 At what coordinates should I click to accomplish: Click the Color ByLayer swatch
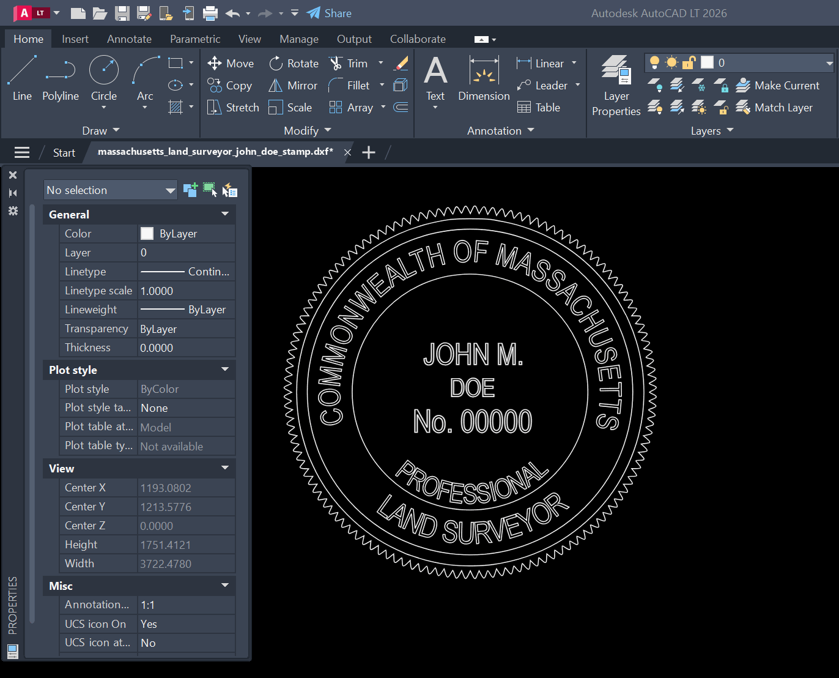point(147,233)
